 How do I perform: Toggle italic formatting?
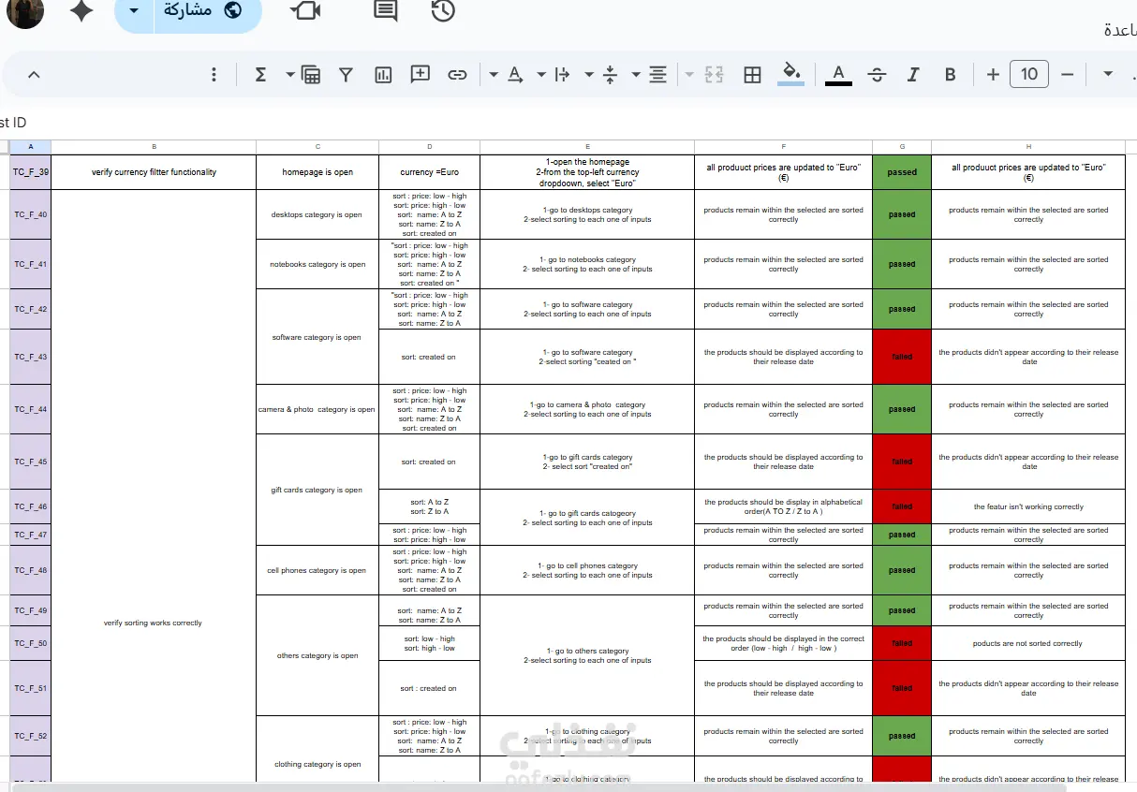click(913, 75)
